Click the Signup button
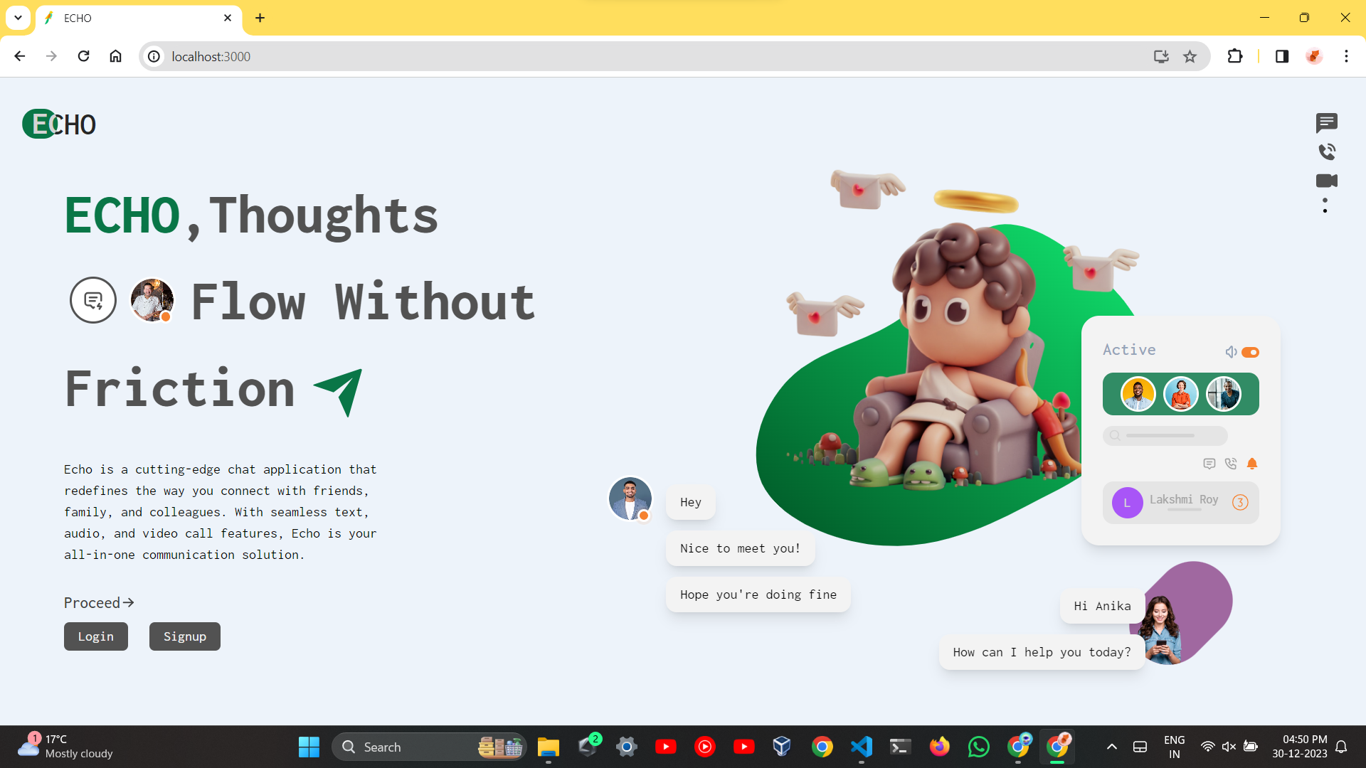 [x=185, y=636]
